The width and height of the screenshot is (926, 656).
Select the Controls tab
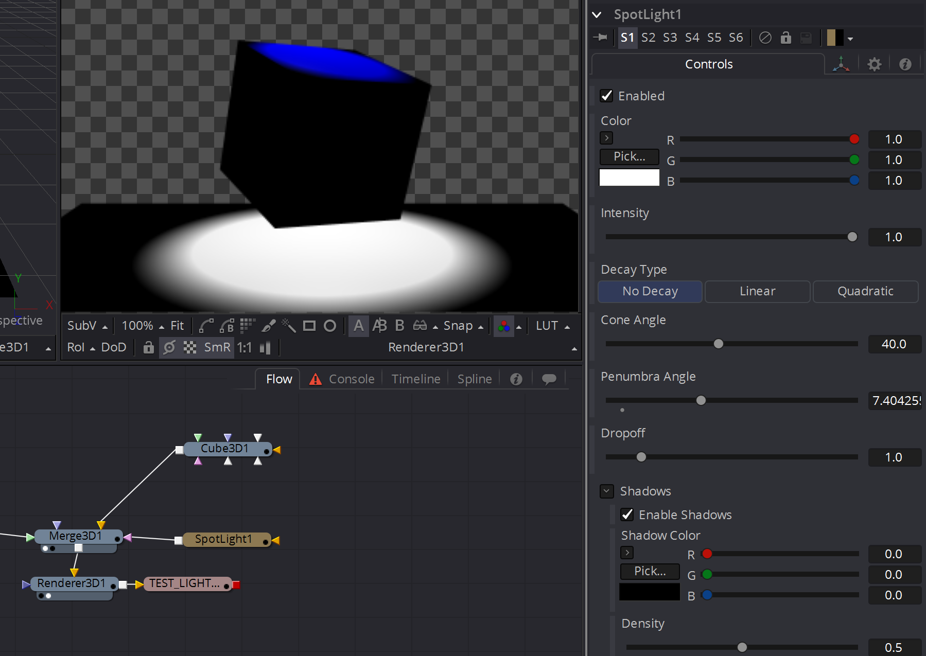[x=708, y=64]
